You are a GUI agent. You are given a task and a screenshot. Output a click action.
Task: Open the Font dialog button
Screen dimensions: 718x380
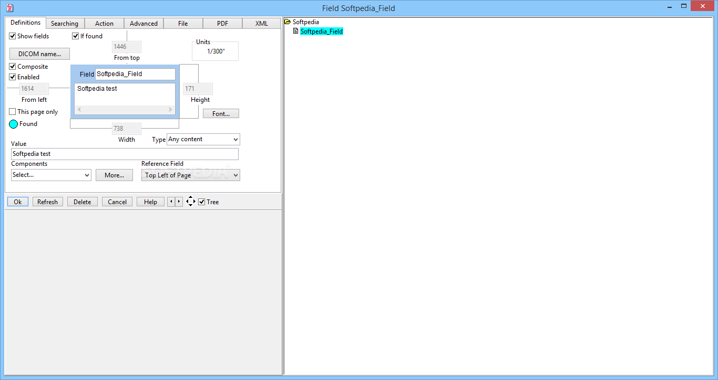coord(221,113)
